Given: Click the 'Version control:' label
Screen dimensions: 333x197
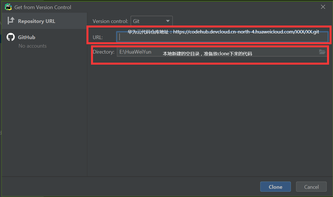Looking at the screenshot, I should (x=110, y=21).
